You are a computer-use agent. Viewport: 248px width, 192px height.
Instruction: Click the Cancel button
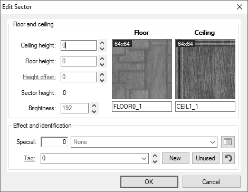[212, 182]
